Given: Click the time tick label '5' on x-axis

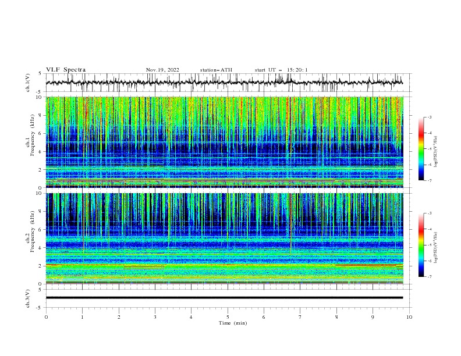Looking at the screenshot, I should click(228, 317).
